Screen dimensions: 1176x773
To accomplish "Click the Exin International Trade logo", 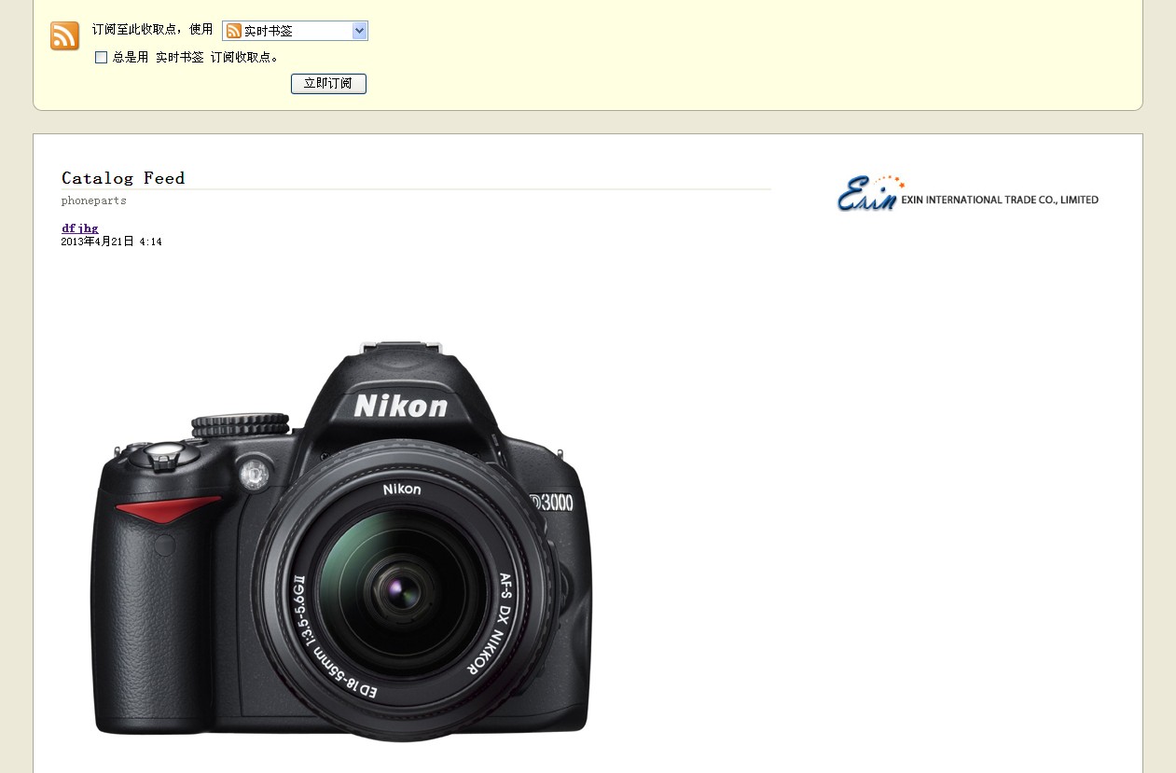I will (967, 193).
